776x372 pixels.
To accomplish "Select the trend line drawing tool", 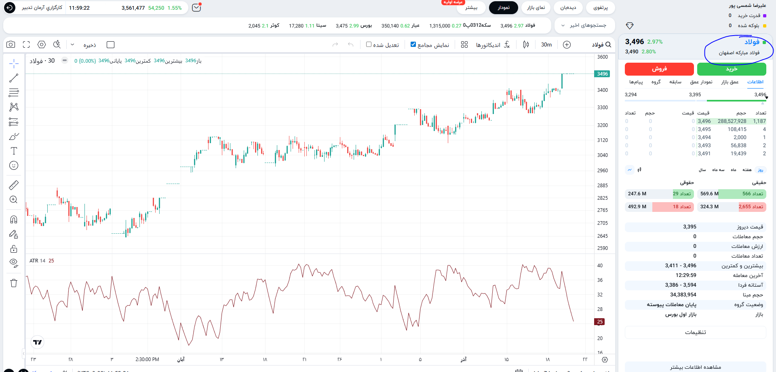I will pos(14,78).
